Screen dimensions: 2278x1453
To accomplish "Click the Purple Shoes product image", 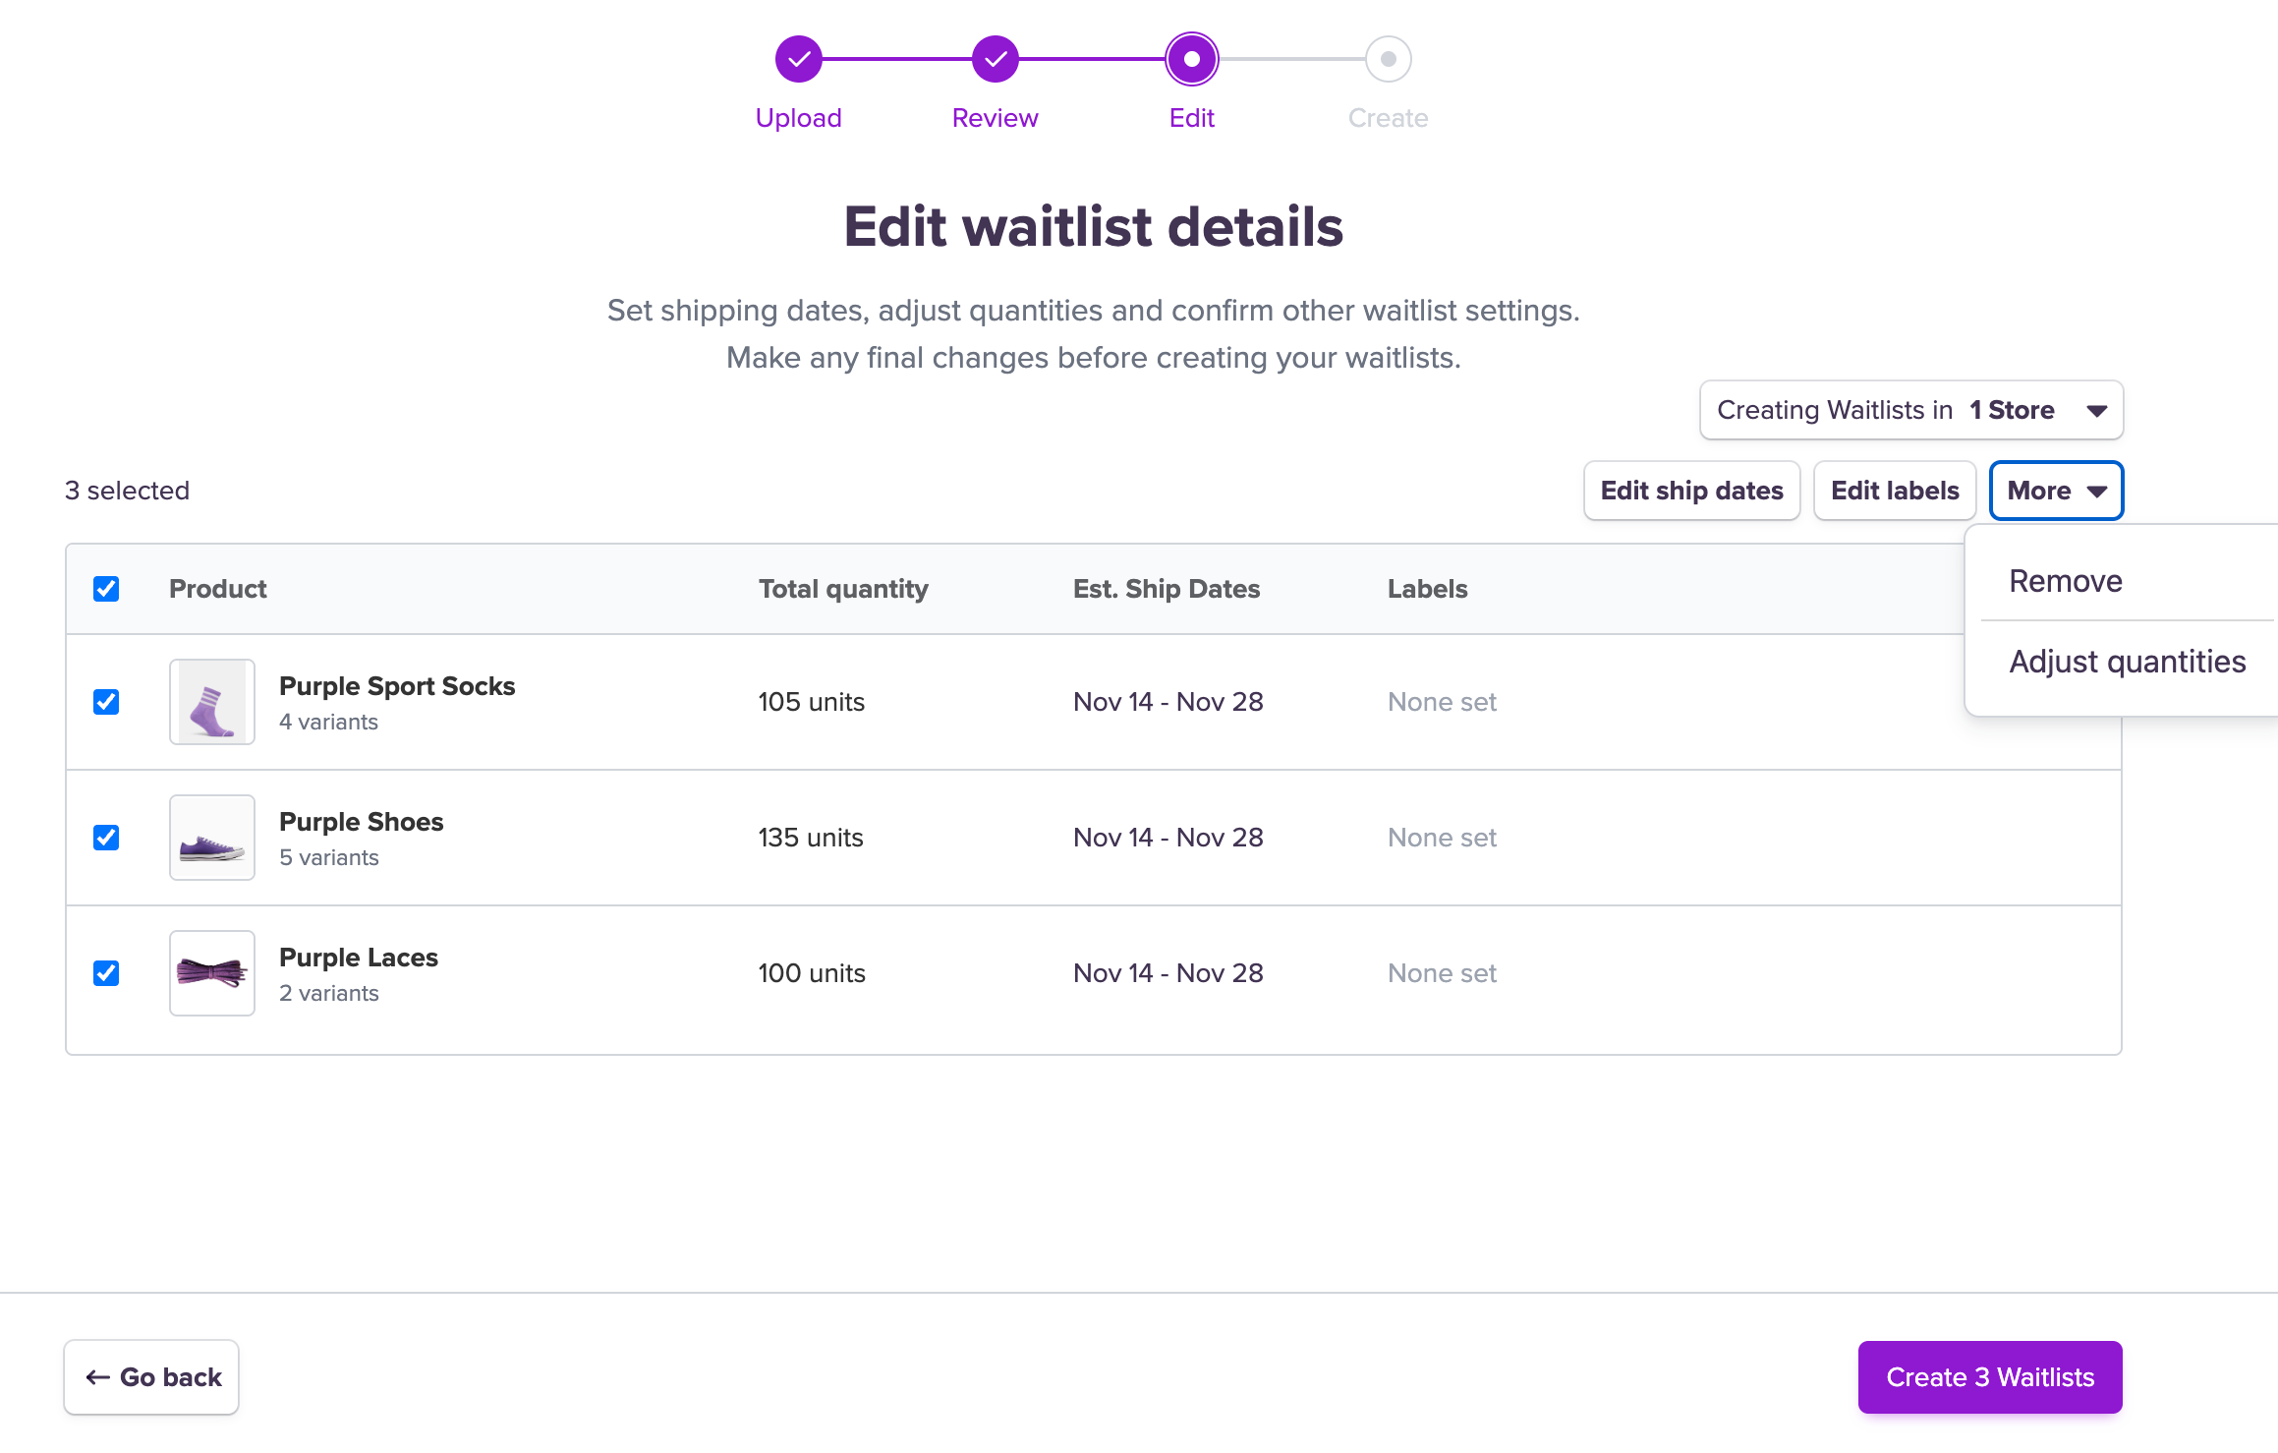I will click(211, 838).
